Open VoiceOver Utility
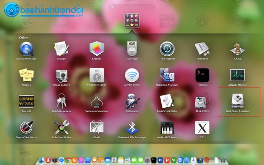The width and height of the screenshot is (264, 165). pyautogui.click(x=97, y=75)
